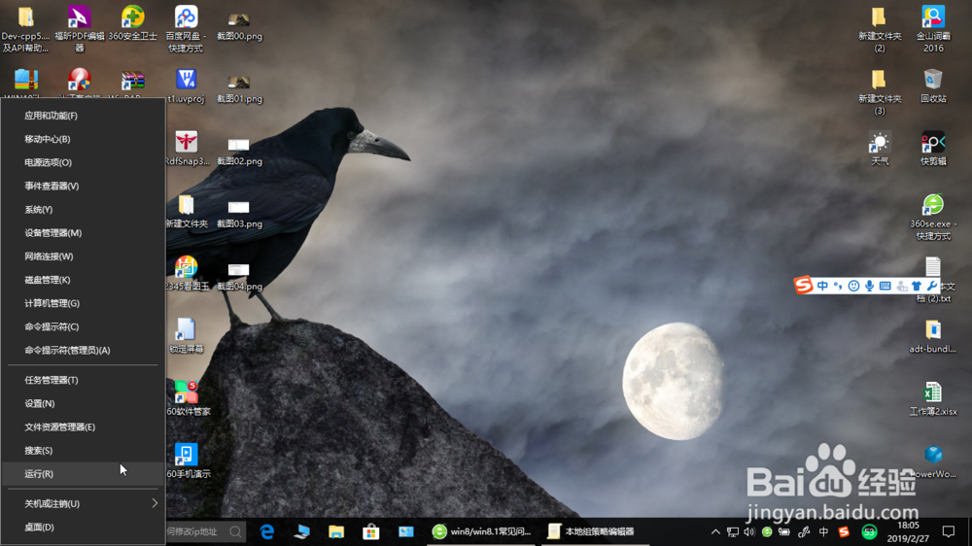Click the battery tray icon
Screen dimensions: 972x546
784,531
